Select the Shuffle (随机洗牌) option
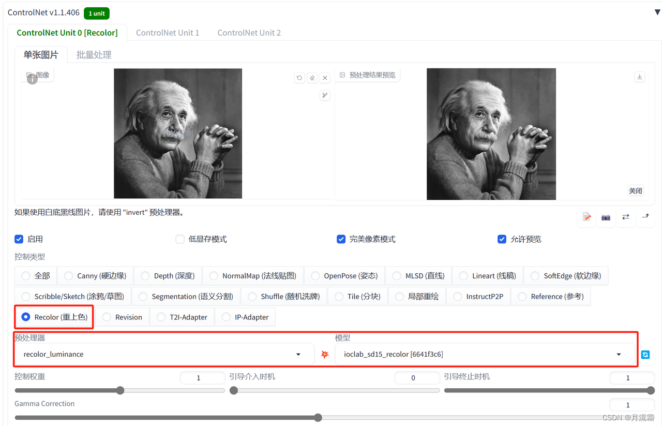Image resolution: width=662 pixels, height=426 pixels. pos(283,297)
